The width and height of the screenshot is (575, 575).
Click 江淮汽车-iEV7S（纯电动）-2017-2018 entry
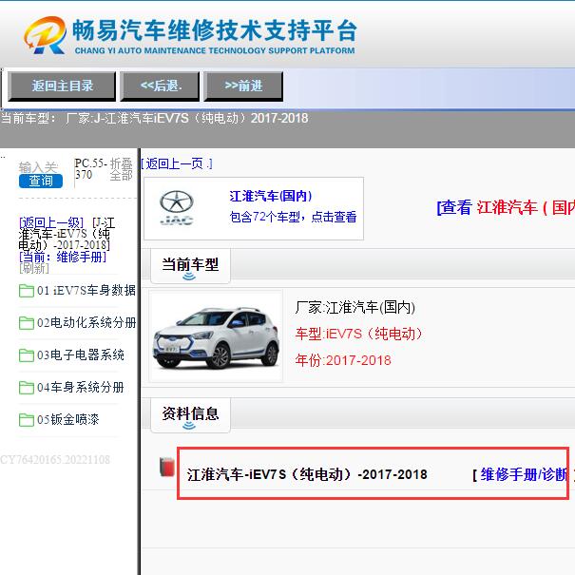pyautogui.click(x=307, y=474)
